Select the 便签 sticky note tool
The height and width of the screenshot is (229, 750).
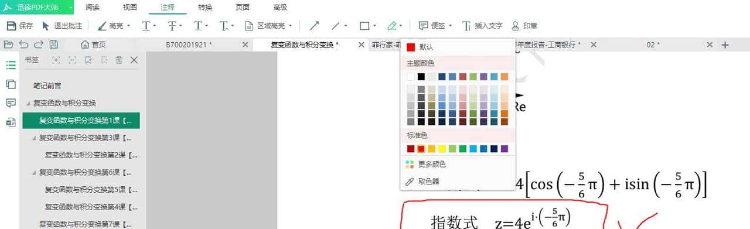coord(432,26)
